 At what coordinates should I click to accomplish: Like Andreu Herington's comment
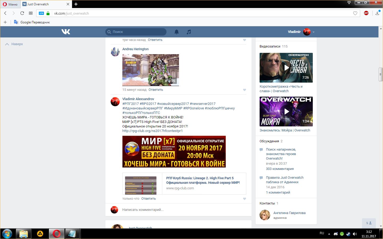(244, 90)
